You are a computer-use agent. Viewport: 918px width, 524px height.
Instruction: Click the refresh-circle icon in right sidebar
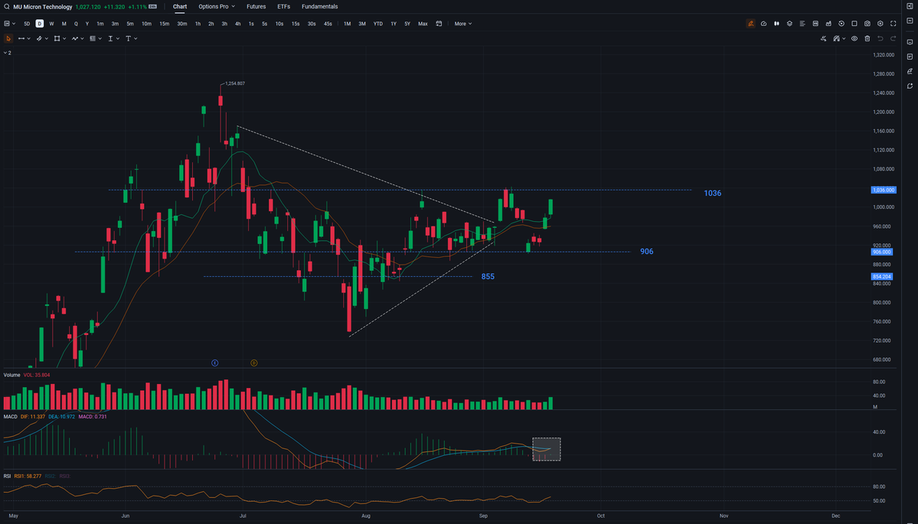(x=910, y=86)
